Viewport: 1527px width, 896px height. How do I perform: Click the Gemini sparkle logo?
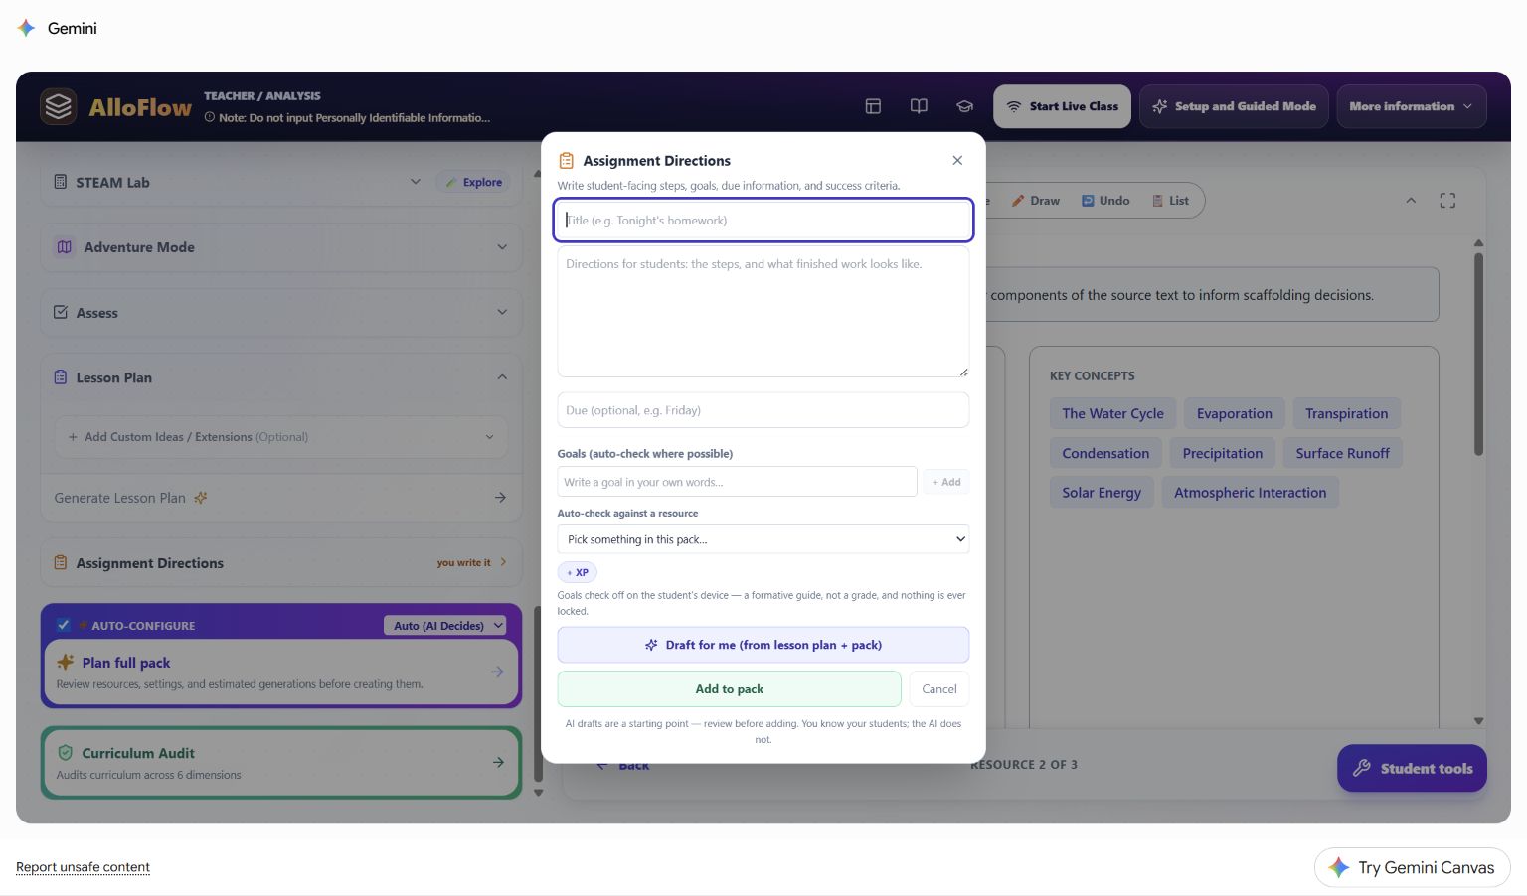(26, 28)
